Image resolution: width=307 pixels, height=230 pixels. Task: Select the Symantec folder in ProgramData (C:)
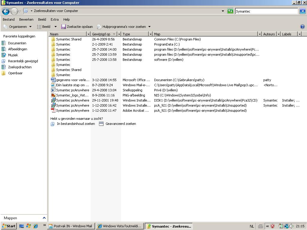click(x=63, y=44)
